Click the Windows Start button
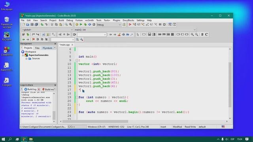Screen dimensions: 253x142 point(3,139)
